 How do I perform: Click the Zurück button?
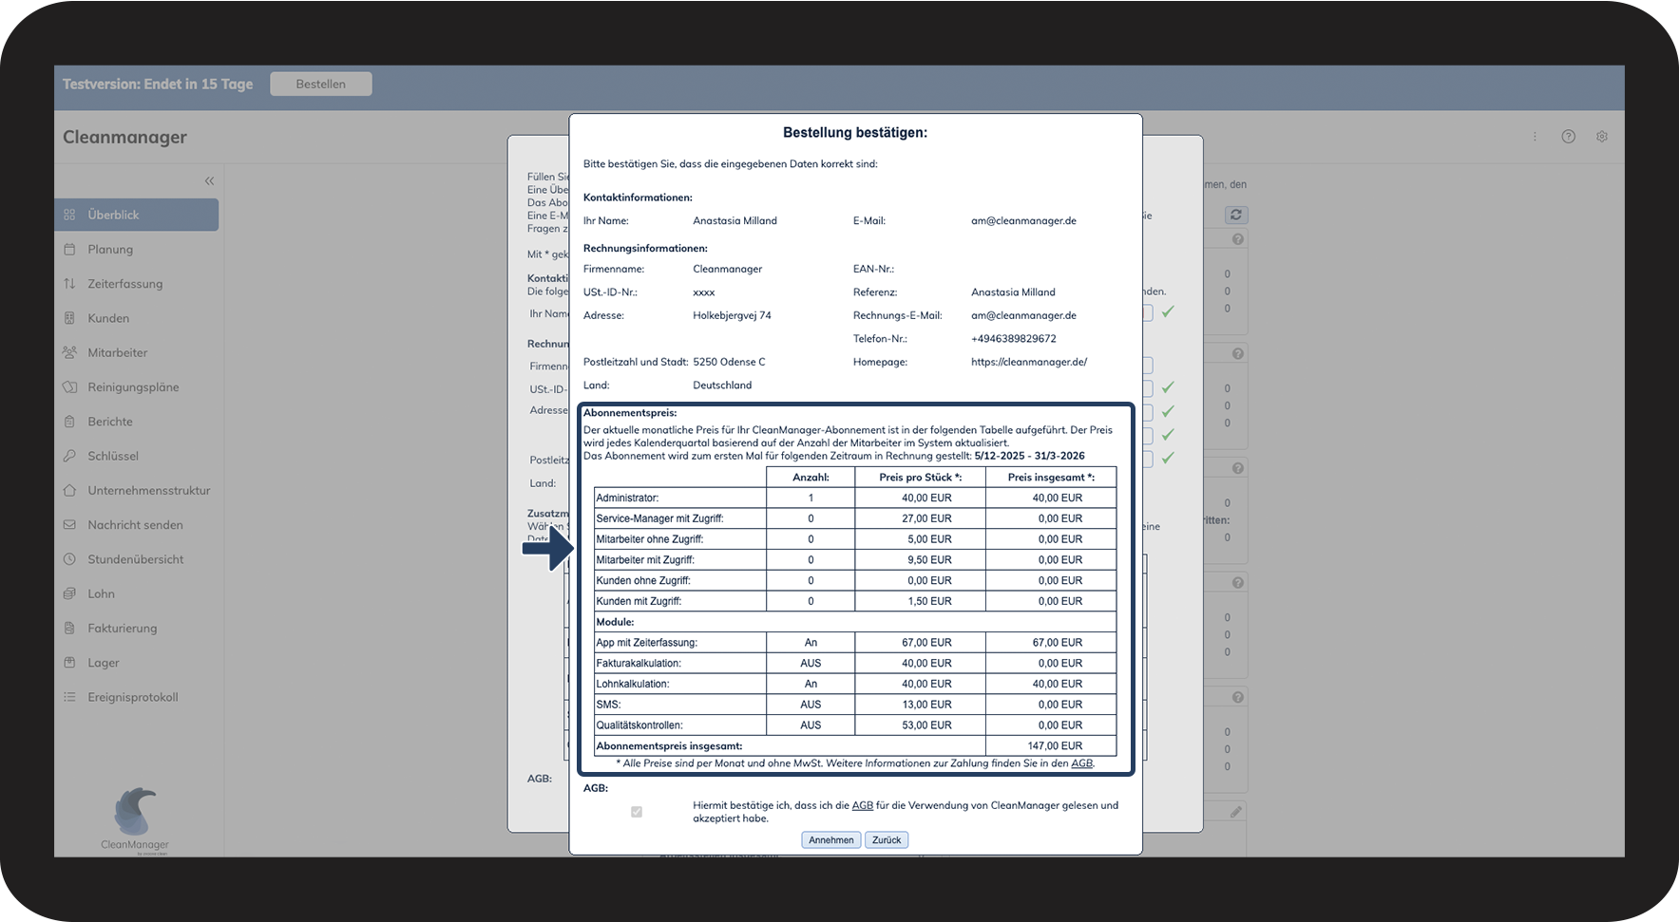(x=887, y=840)
